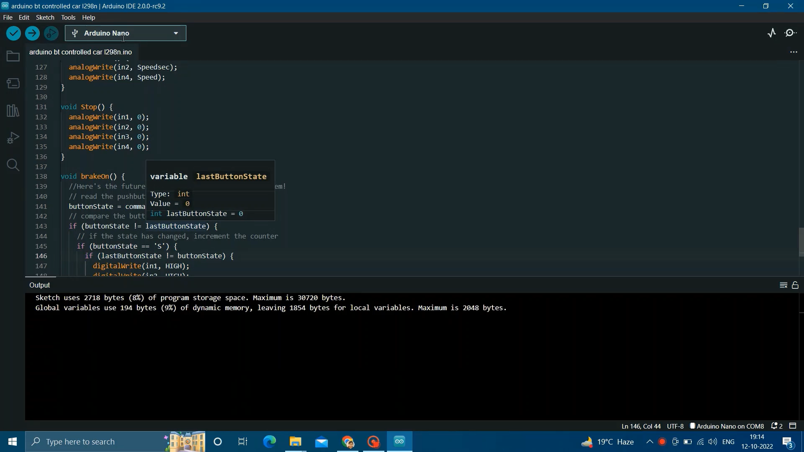This screenshot has height=452, width=804.
Task: Click the editor vertical scrollbar thumb
Action: point(801,241)
